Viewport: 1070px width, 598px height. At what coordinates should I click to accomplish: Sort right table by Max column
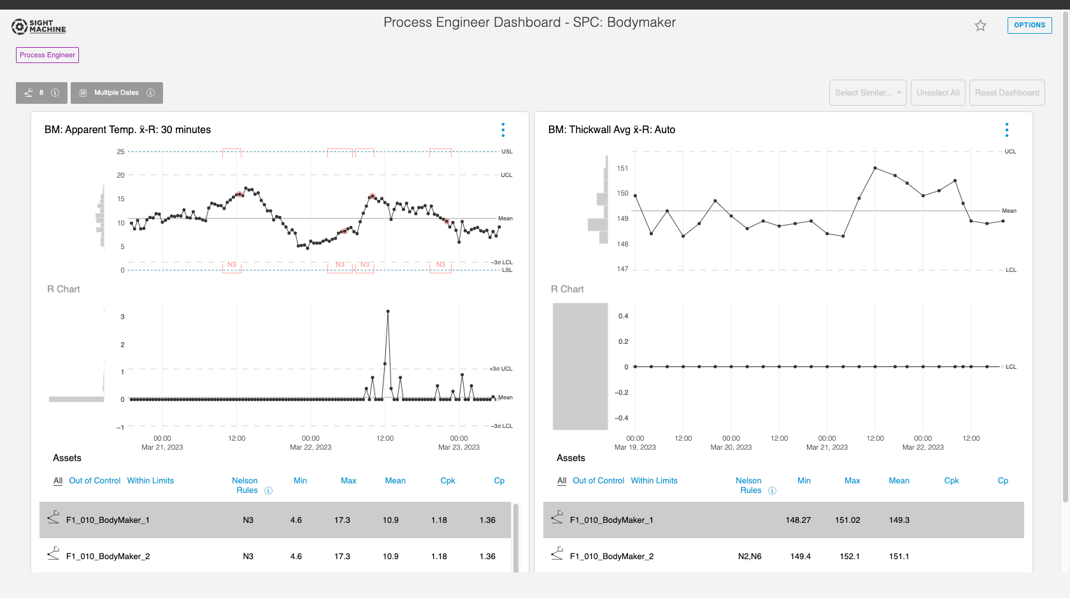(853, 481)
